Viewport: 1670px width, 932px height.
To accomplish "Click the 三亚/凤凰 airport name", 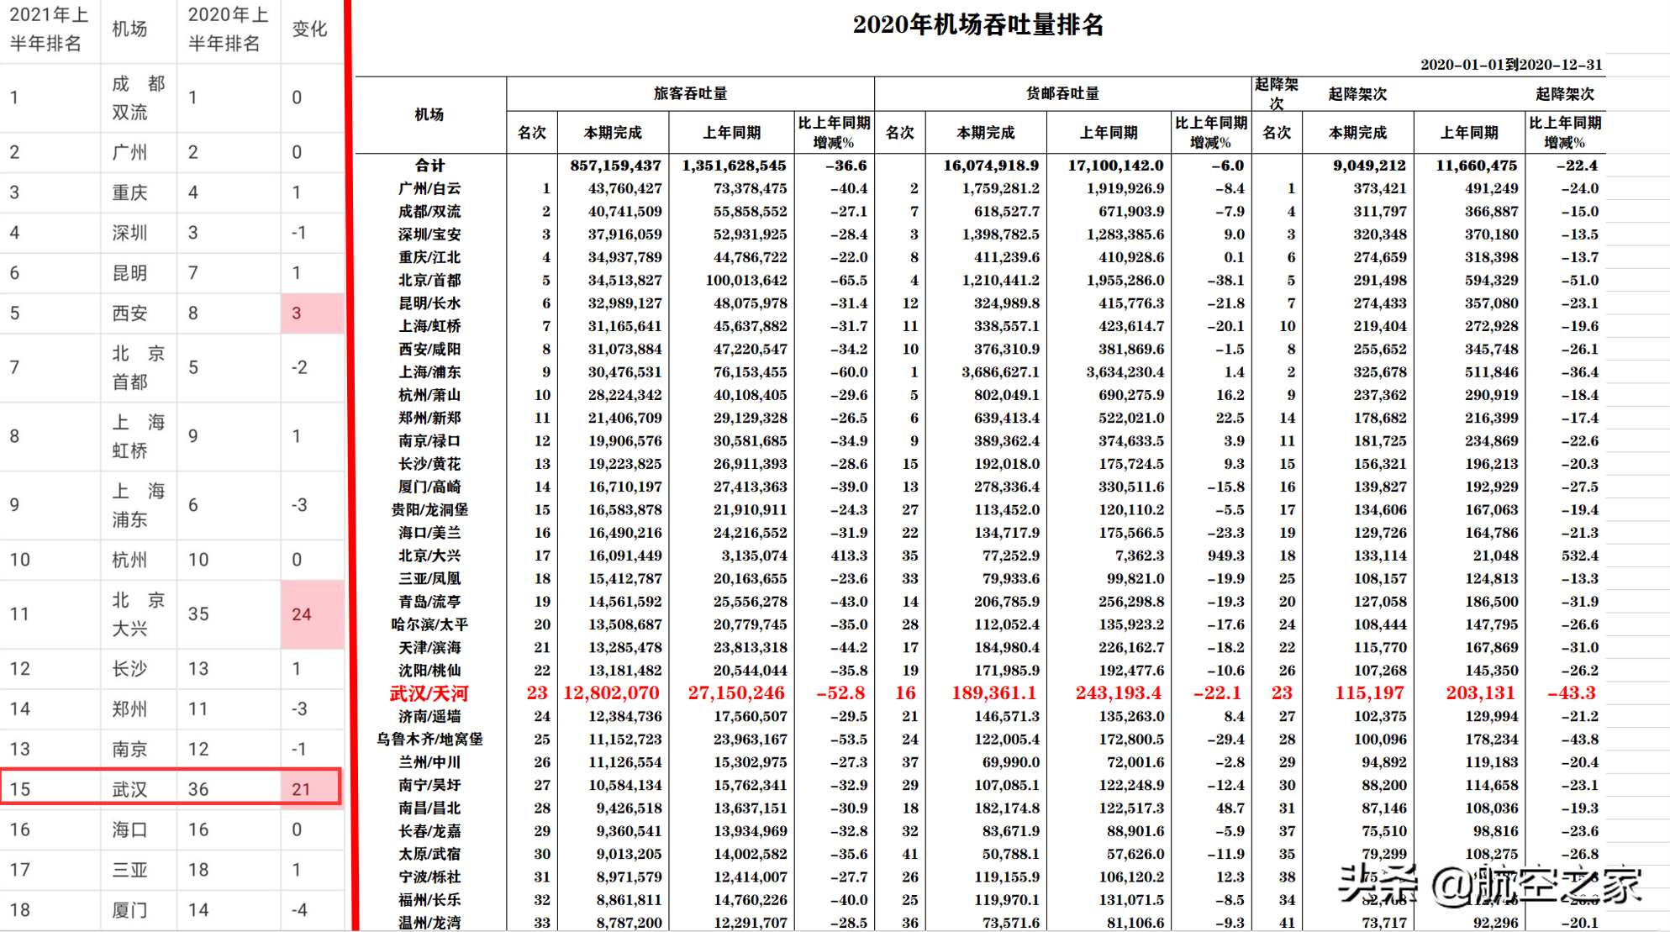I will tap(429, 578).
